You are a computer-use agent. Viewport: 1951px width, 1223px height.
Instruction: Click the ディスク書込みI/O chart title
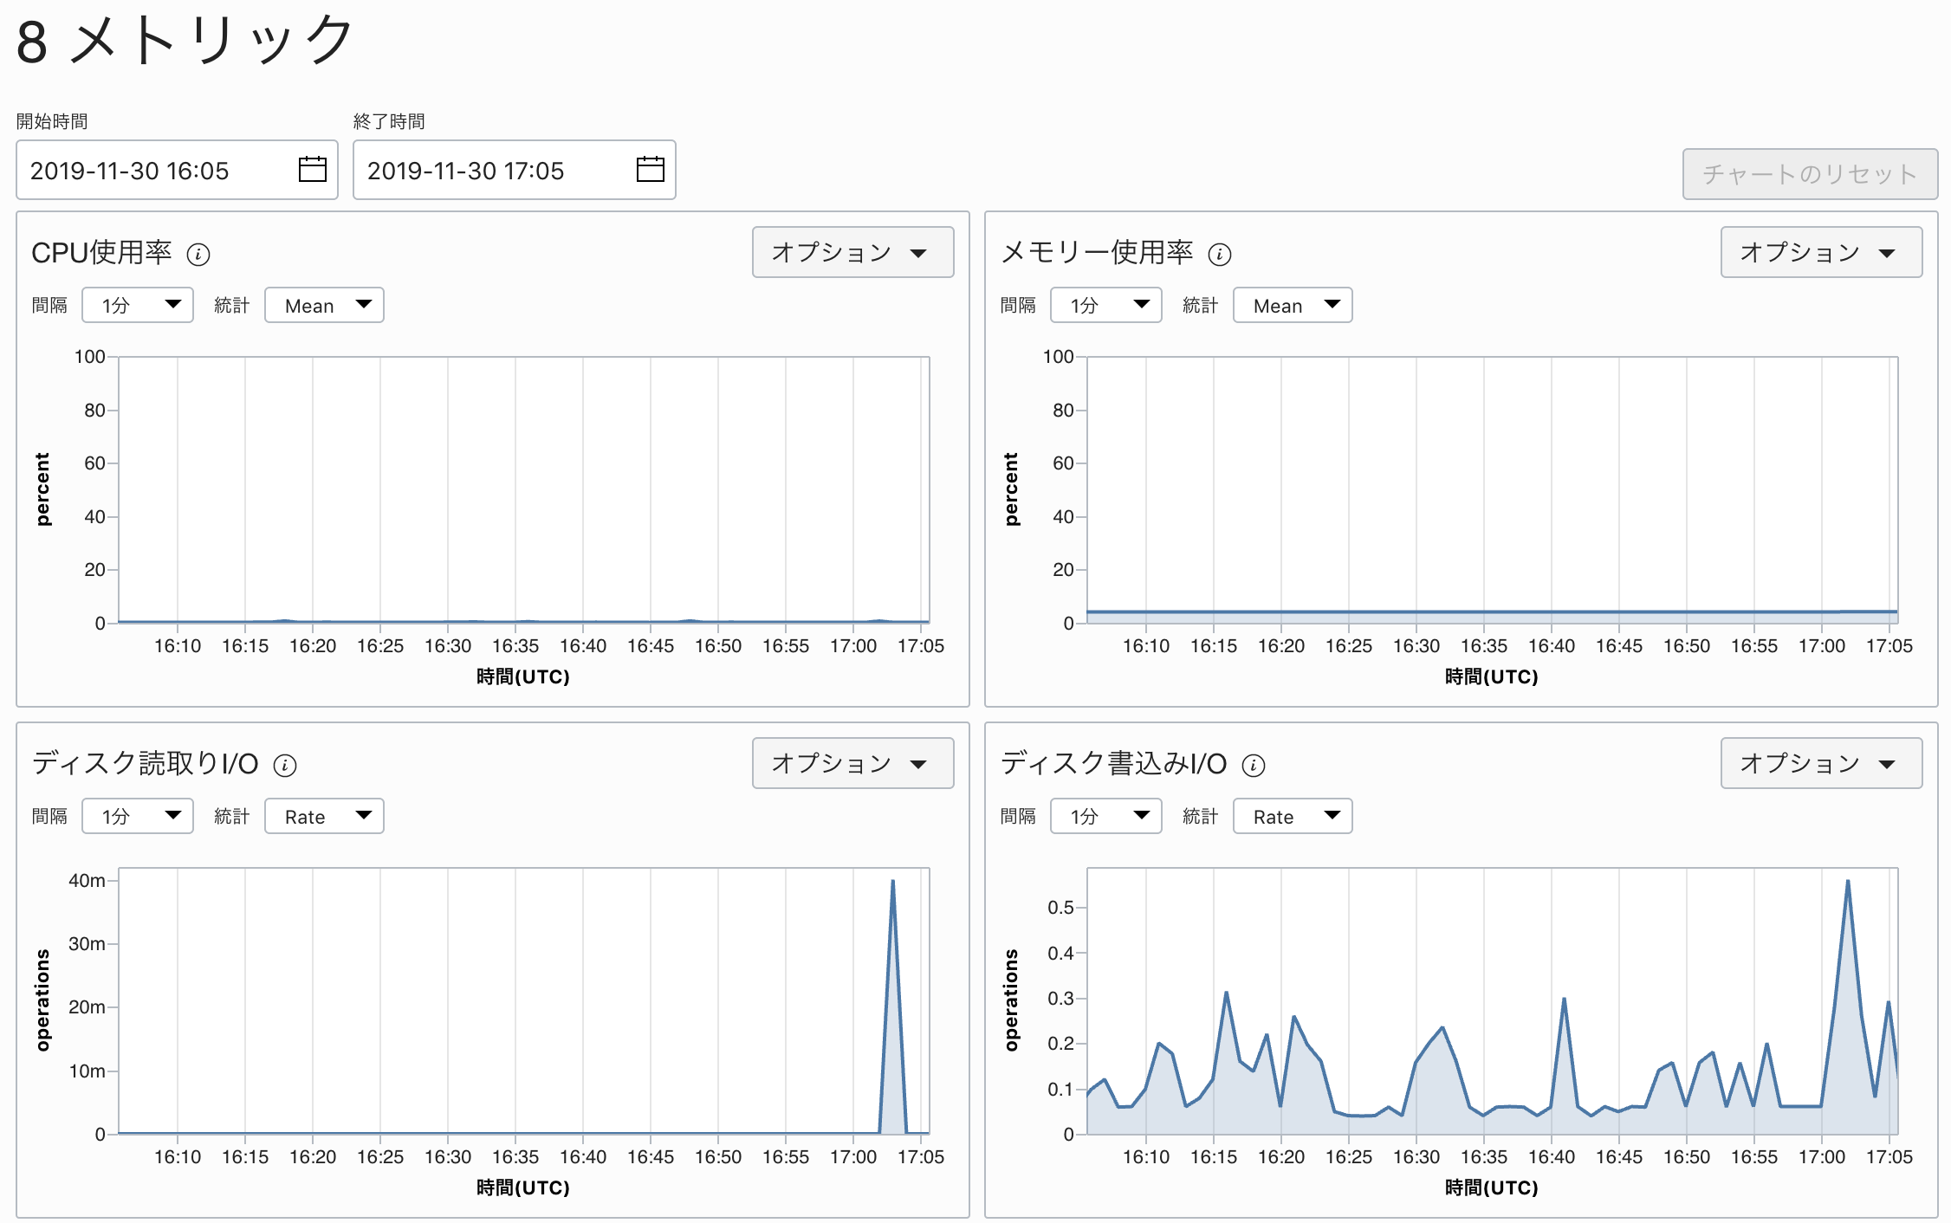[1113, 764]
